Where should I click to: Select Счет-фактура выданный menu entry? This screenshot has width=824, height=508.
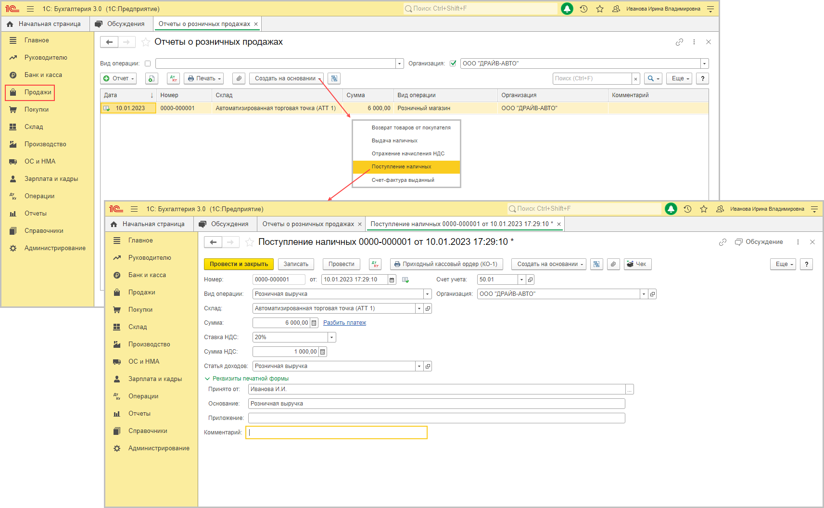pos(406,180)
